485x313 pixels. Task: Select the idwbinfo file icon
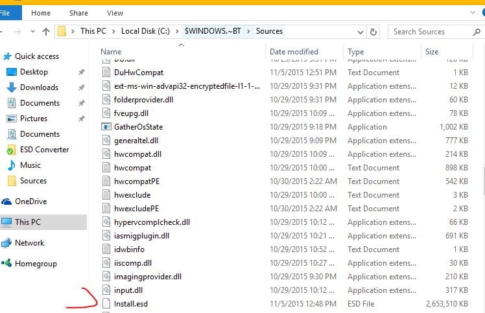coord(106,249)
